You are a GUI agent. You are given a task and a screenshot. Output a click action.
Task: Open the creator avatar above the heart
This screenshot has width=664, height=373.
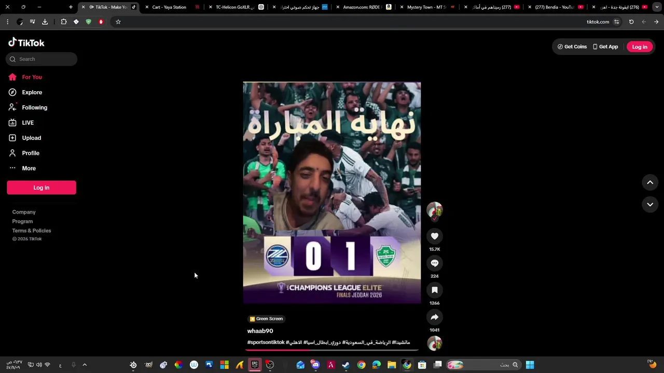click(435, 210)
